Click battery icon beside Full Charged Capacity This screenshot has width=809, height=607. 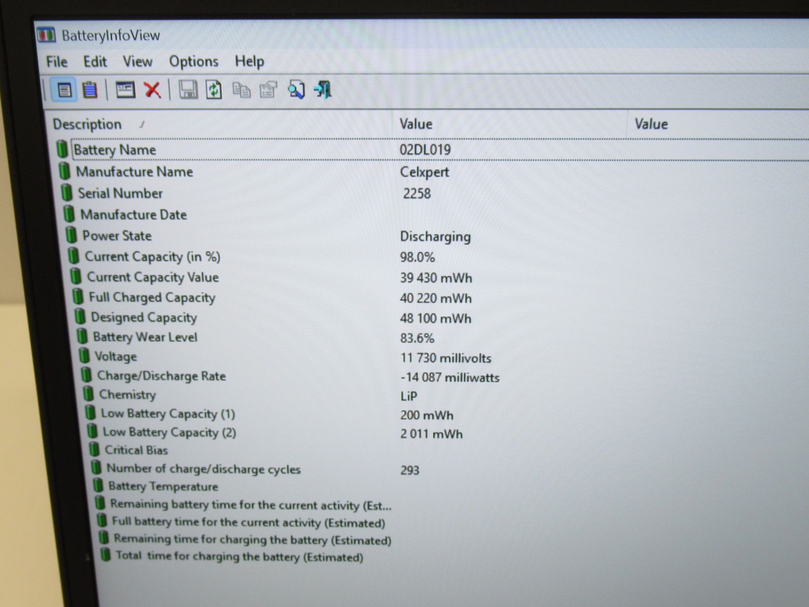pyautogui.click(x=78, y=296)
